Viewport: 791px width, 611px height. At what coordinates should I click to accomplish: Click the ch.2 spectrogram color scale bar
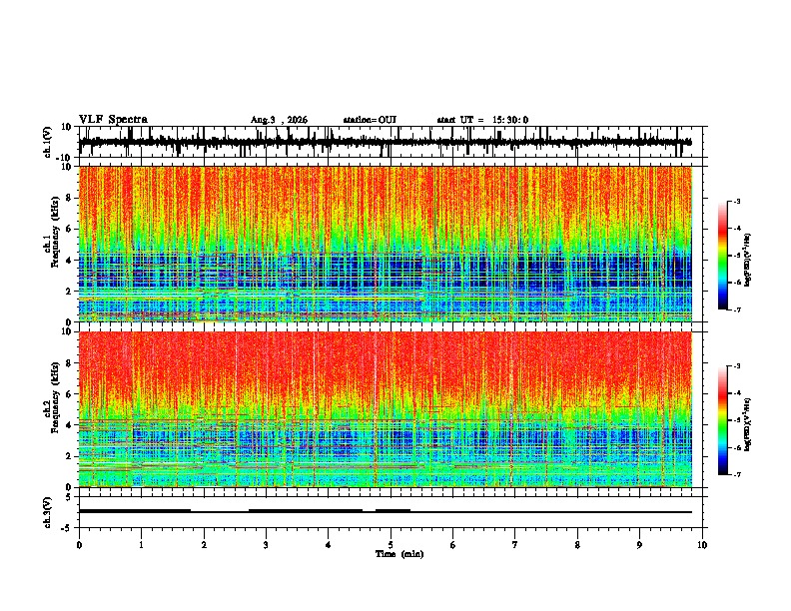722,420
